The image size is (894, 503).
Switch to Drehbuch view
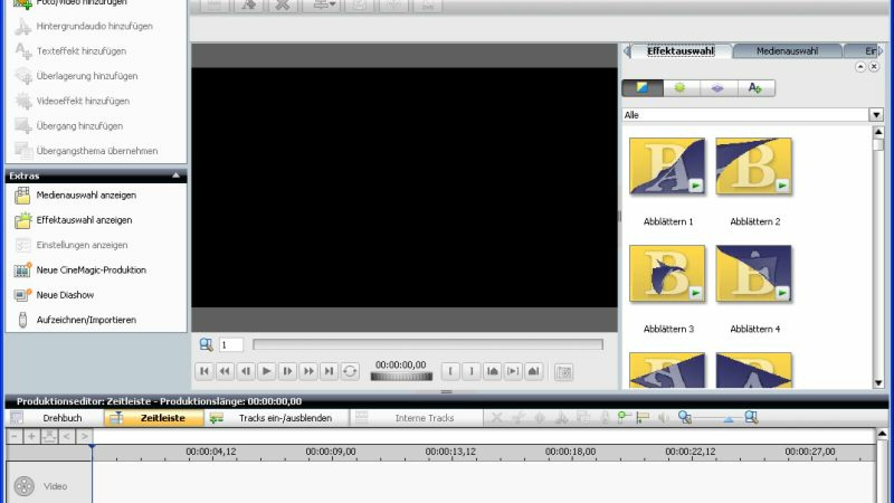coord(55,418)
